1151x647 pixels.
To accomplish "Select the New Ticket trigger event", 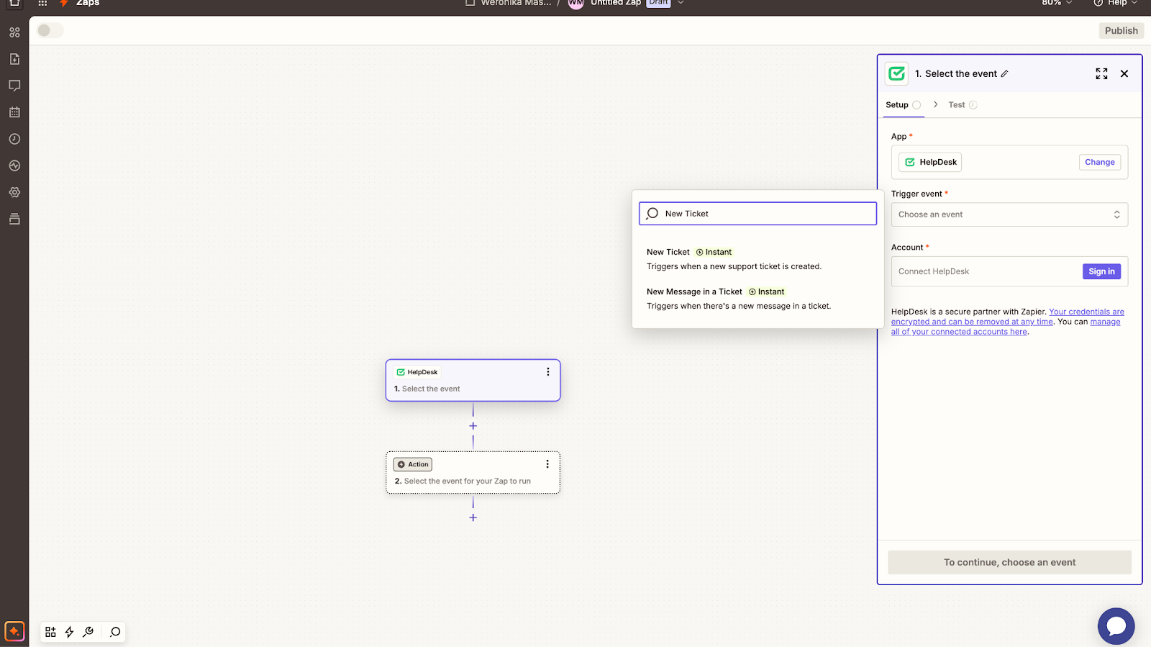I will click(x=758, y=259).
